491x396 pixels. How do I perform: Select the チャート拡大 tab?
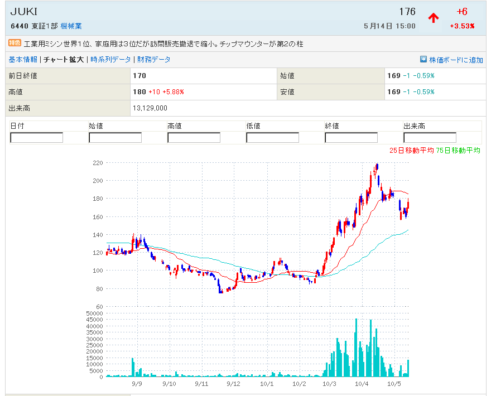[x=64, y=60]
